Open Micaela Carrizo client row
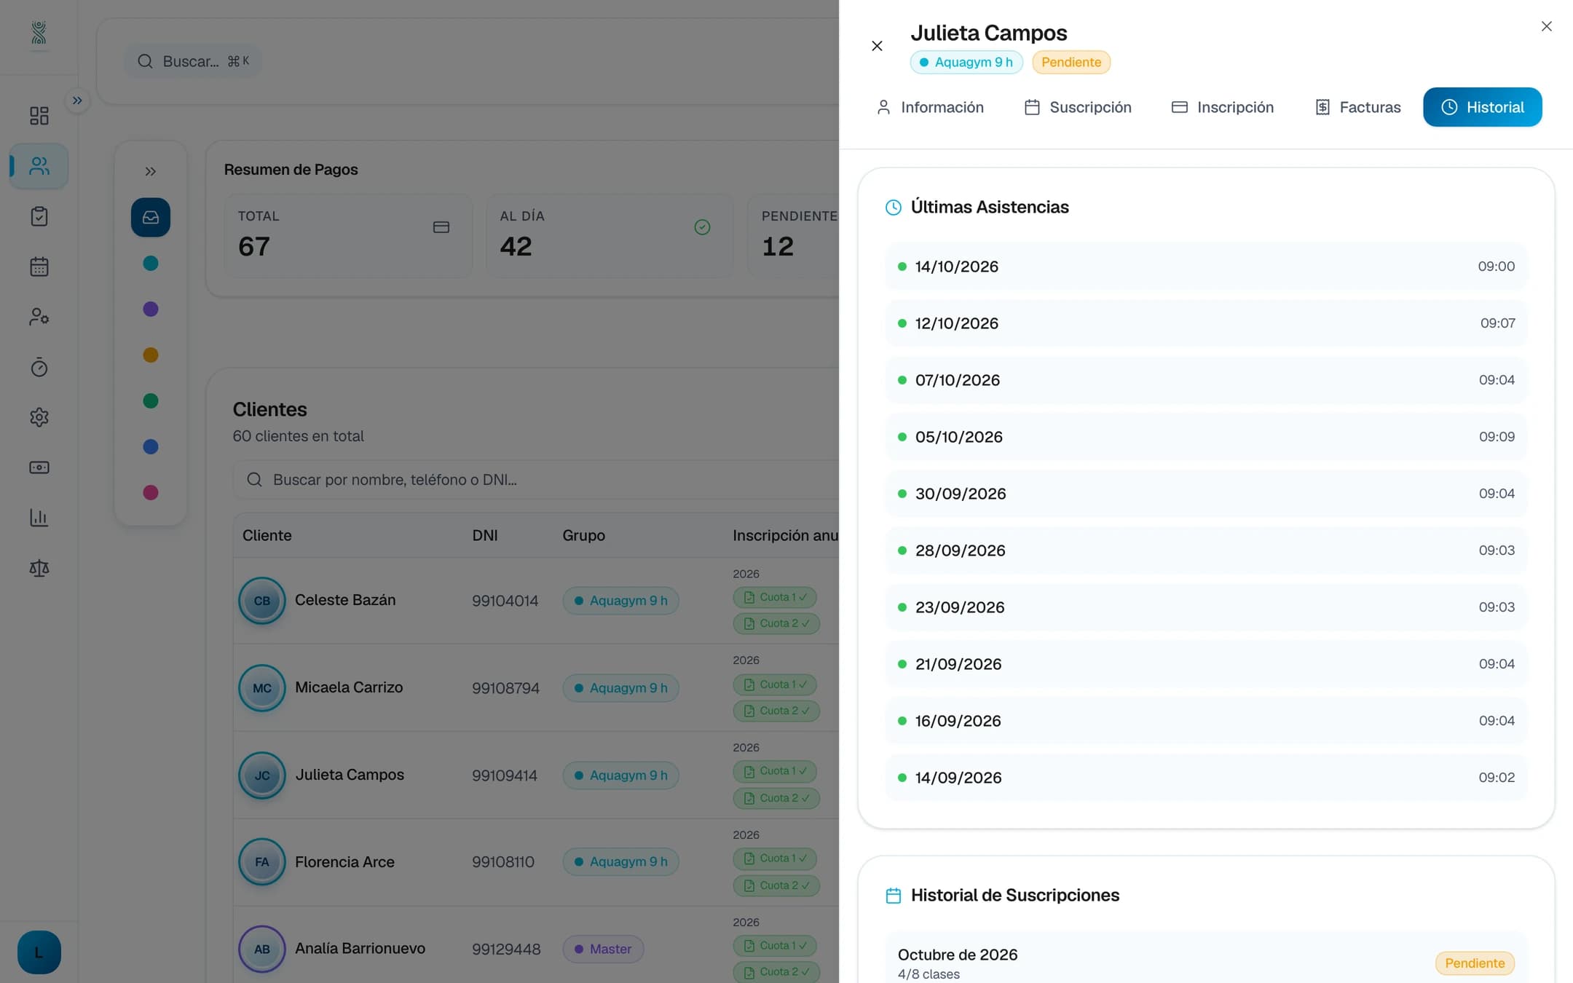1573x983 pixels. [536, 688]
